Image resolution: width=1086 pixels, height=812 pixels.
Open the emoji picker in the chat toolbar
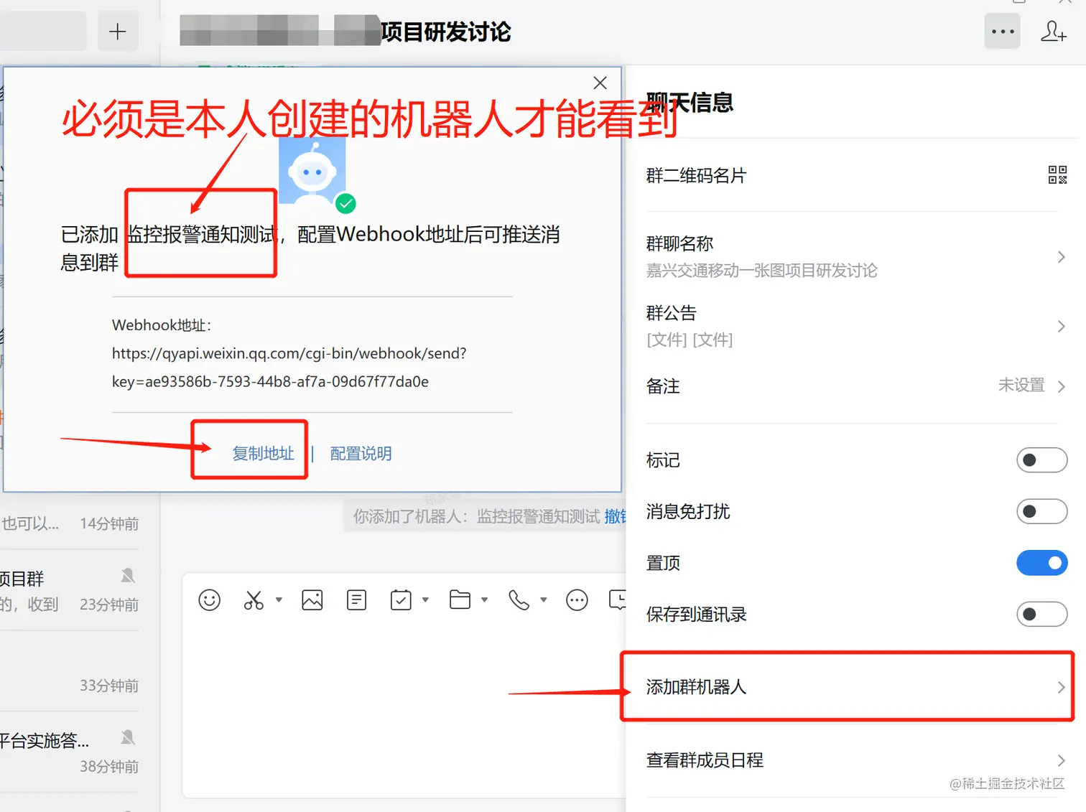209,599
